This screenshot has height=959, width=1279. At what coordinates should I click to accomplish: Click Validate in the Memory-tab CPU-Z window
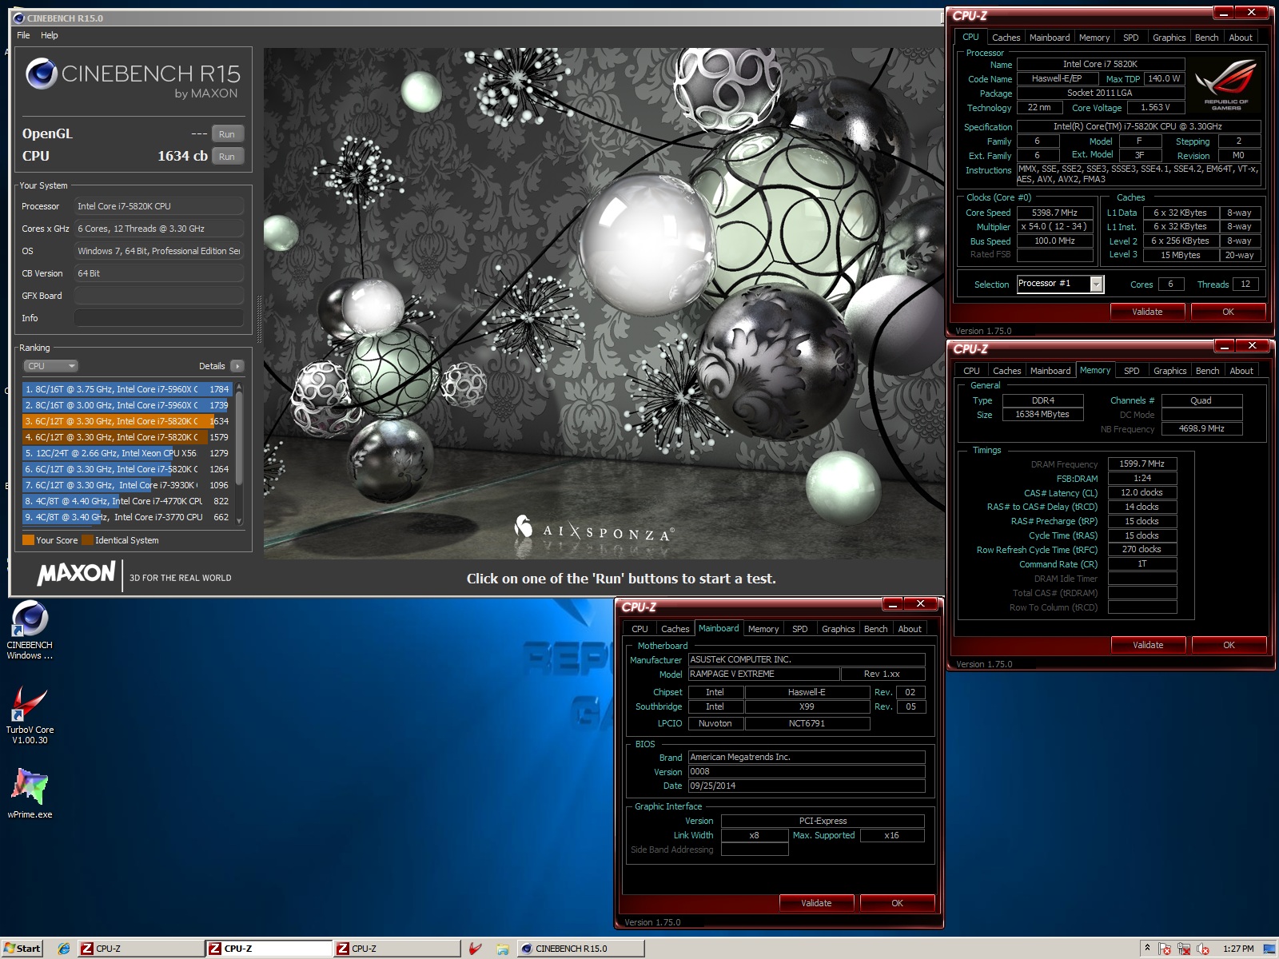coord(1148,645)
